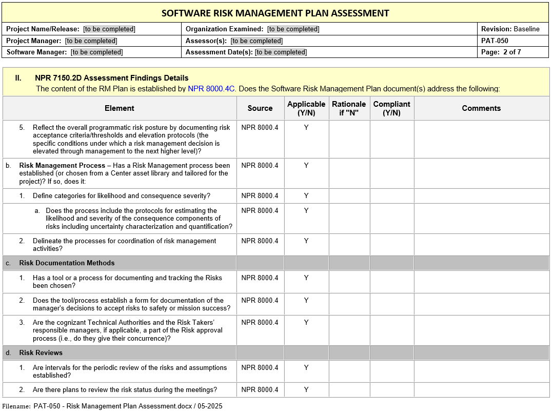Click the Comments column header
This screenshot has width=552, height=411.
click(481, 108)
